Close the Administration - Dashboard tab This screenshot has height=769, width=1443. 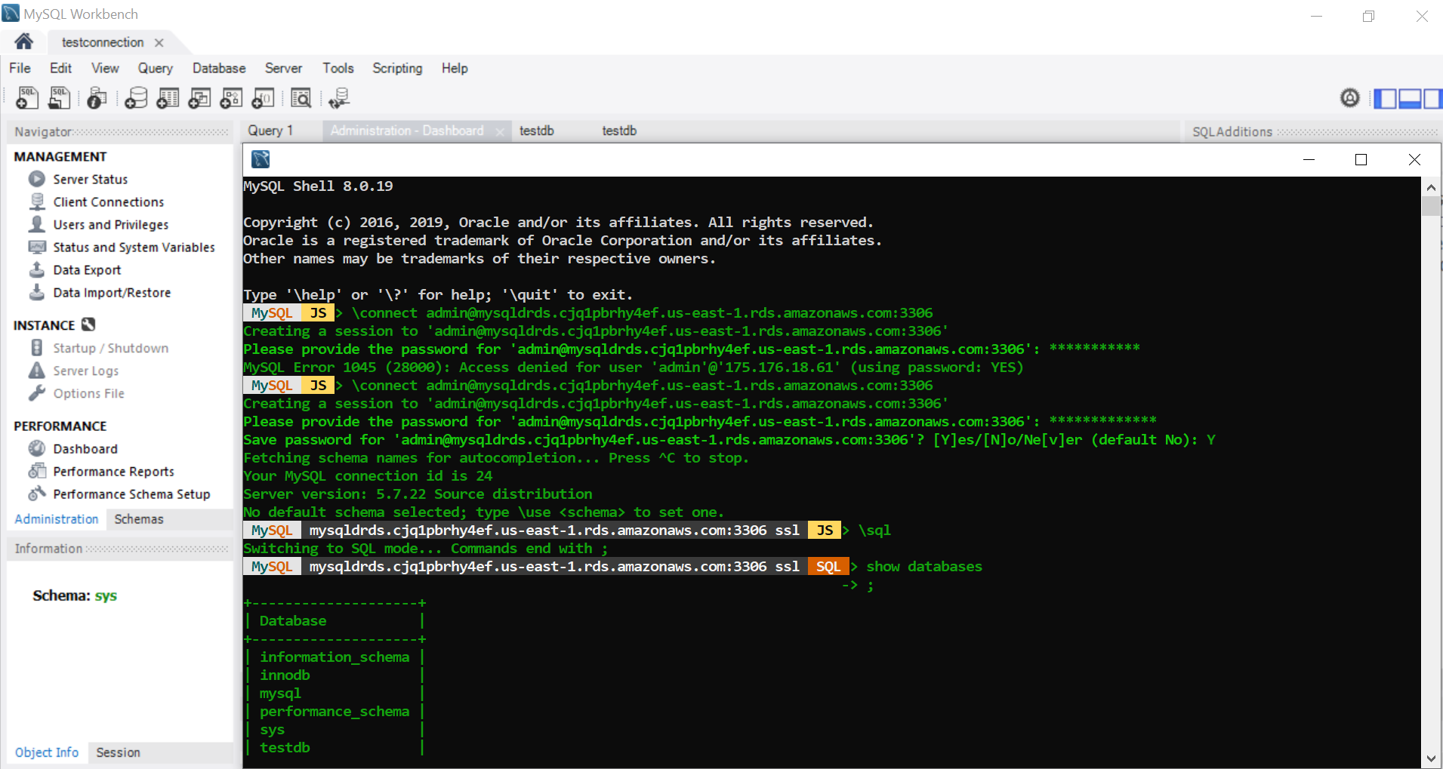[x=499, y=131]
